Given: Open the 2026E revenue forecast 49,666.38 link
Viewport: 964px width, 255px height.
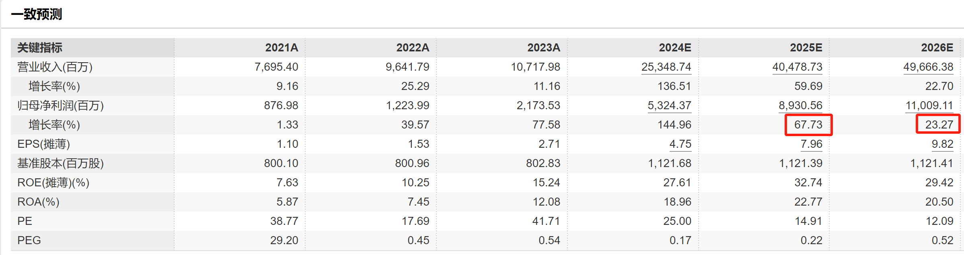Looking at the screenshot, I should (928, 67).
